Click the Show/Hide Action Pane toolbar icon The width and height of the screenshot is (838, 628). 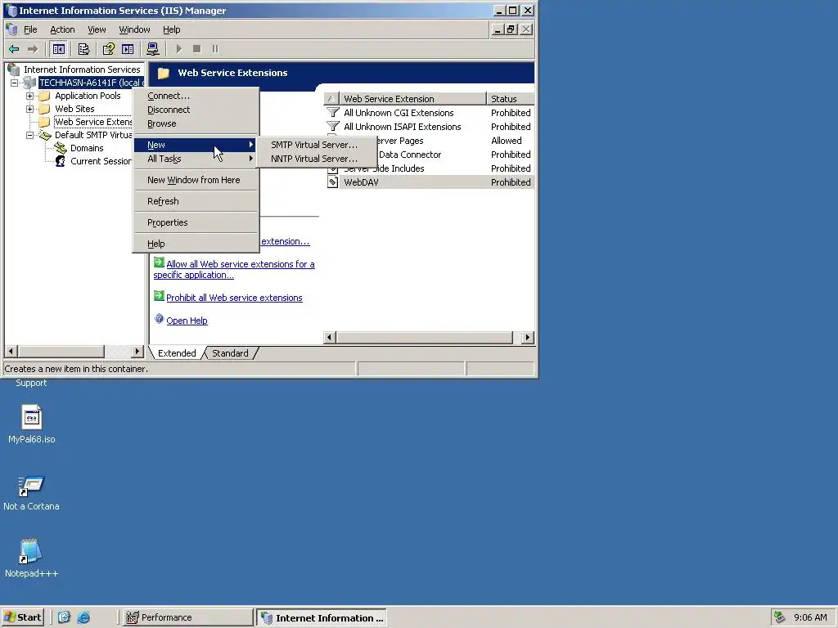pyautogui.click(x=128, y=49)
